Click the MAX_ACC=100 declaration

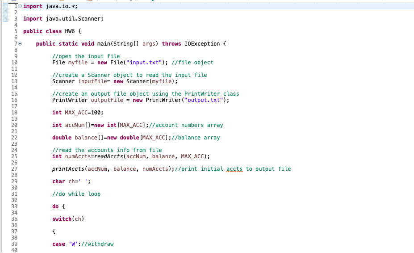[x=78, y=113]
